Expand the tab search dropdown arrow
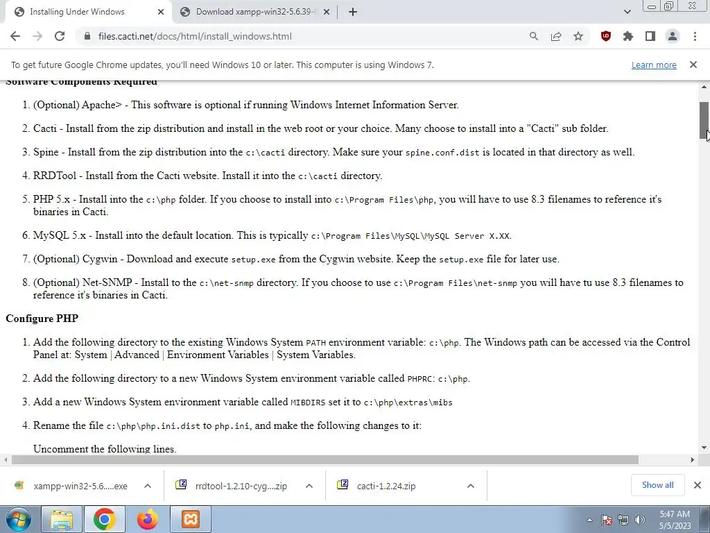 tap(627, 12)
